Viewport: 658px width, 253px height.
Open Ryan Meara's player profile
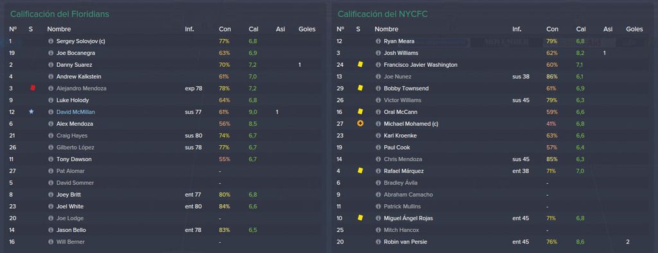click(398, 41)
